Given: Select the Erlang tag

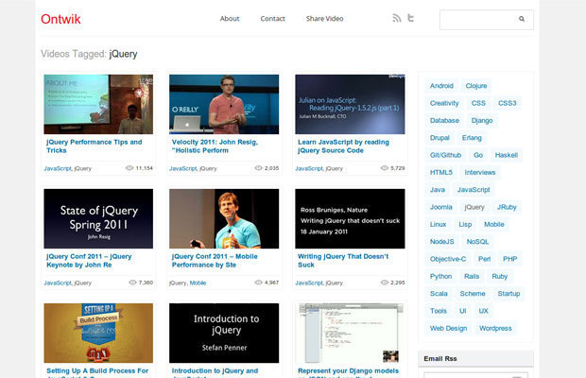Looking at the screenshot, I should [x=472, y=138].
